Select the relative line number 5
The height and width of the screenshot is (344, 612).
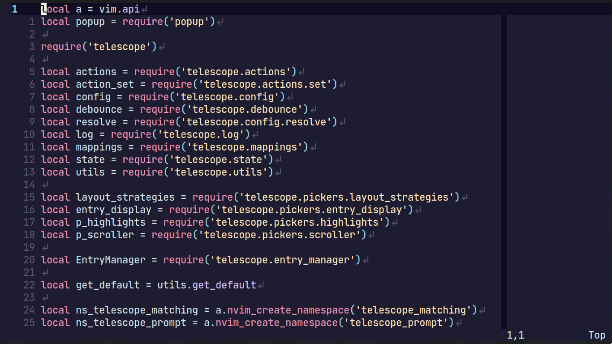pos(32,72)
